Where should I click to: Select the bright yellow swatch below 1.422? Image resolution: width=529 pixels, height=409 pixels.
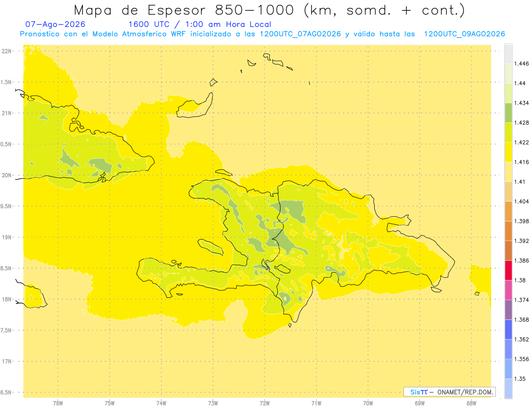[x=508, y=152]
